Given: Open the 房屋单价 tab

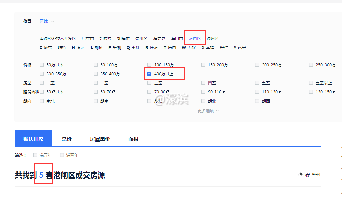Looking at the screenshot, I should (x=100, y=139).
